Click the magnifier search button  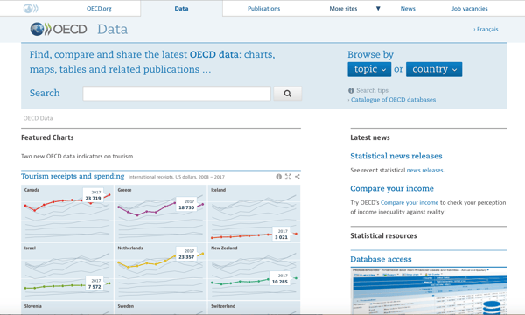(x=287, y=94)
